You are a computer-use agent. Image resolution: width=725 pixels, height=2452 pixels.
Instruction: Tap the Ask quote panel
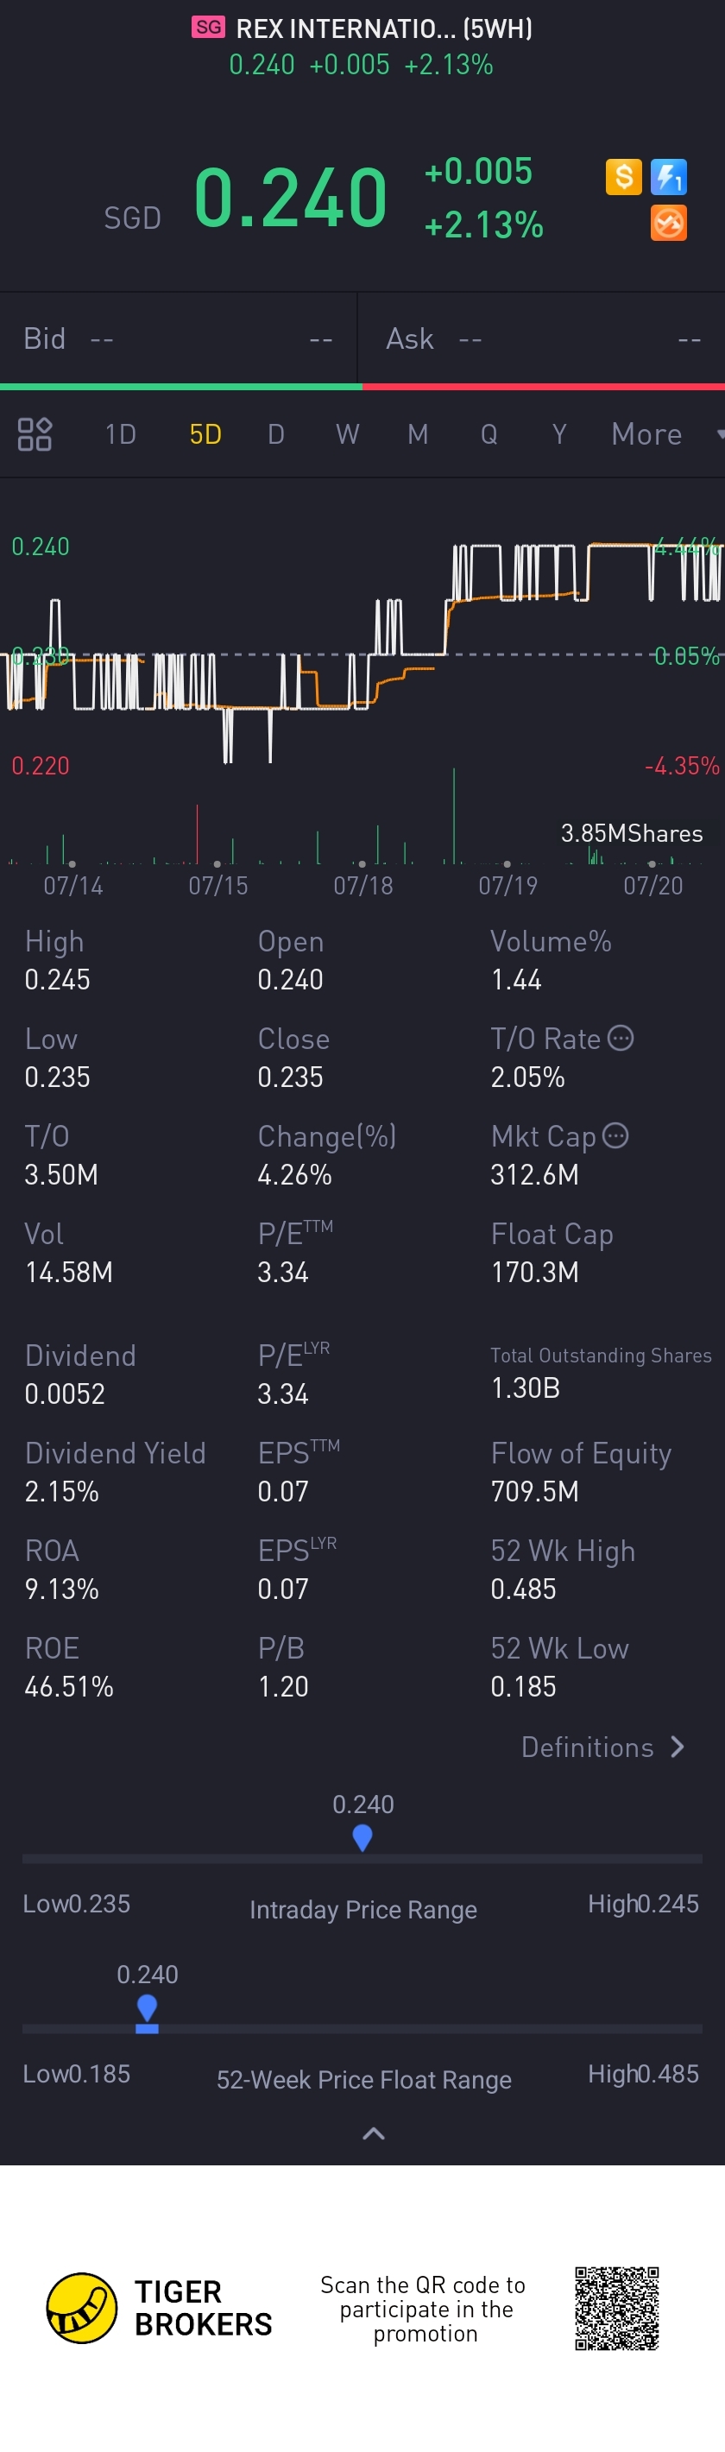click(x=542, y=338)
